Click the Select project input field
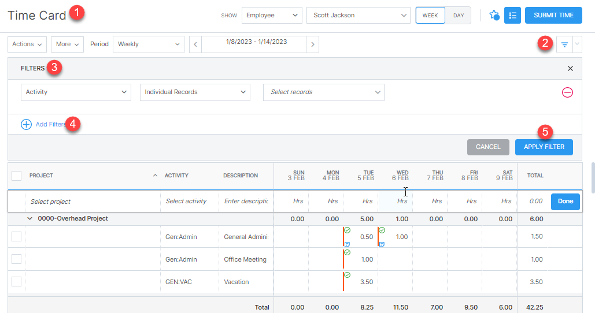 93,202
